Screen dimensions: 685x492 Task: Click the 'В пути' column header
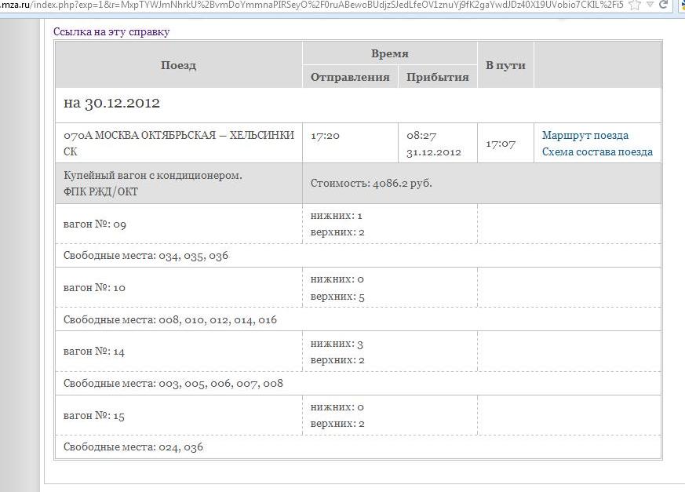(505, 65)
